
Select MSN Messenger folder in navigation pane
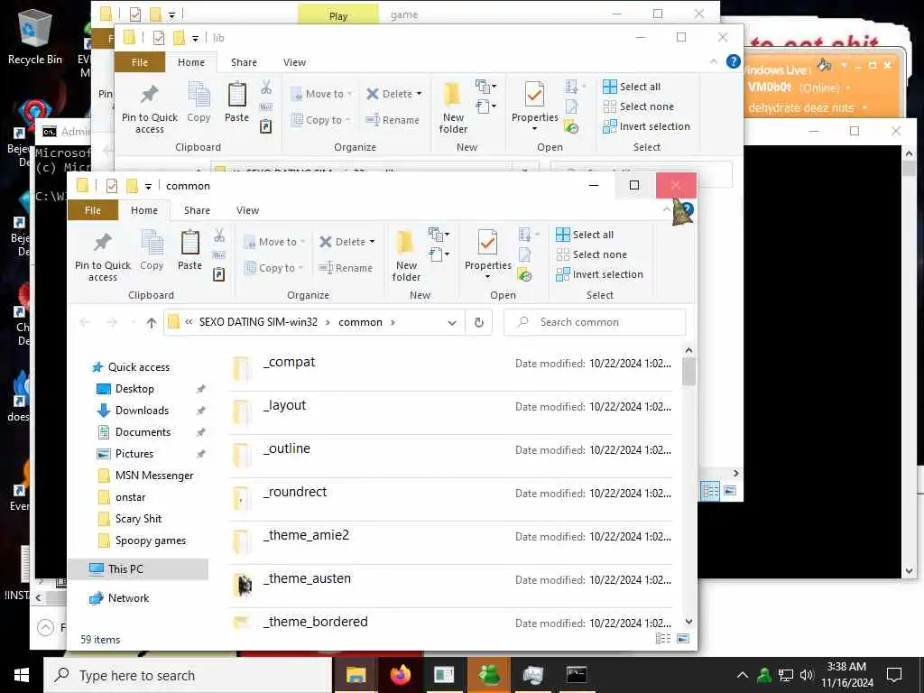154,476
